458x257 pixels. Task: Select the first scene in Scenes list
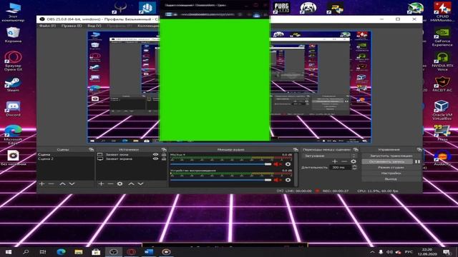[x=65, y=154]
